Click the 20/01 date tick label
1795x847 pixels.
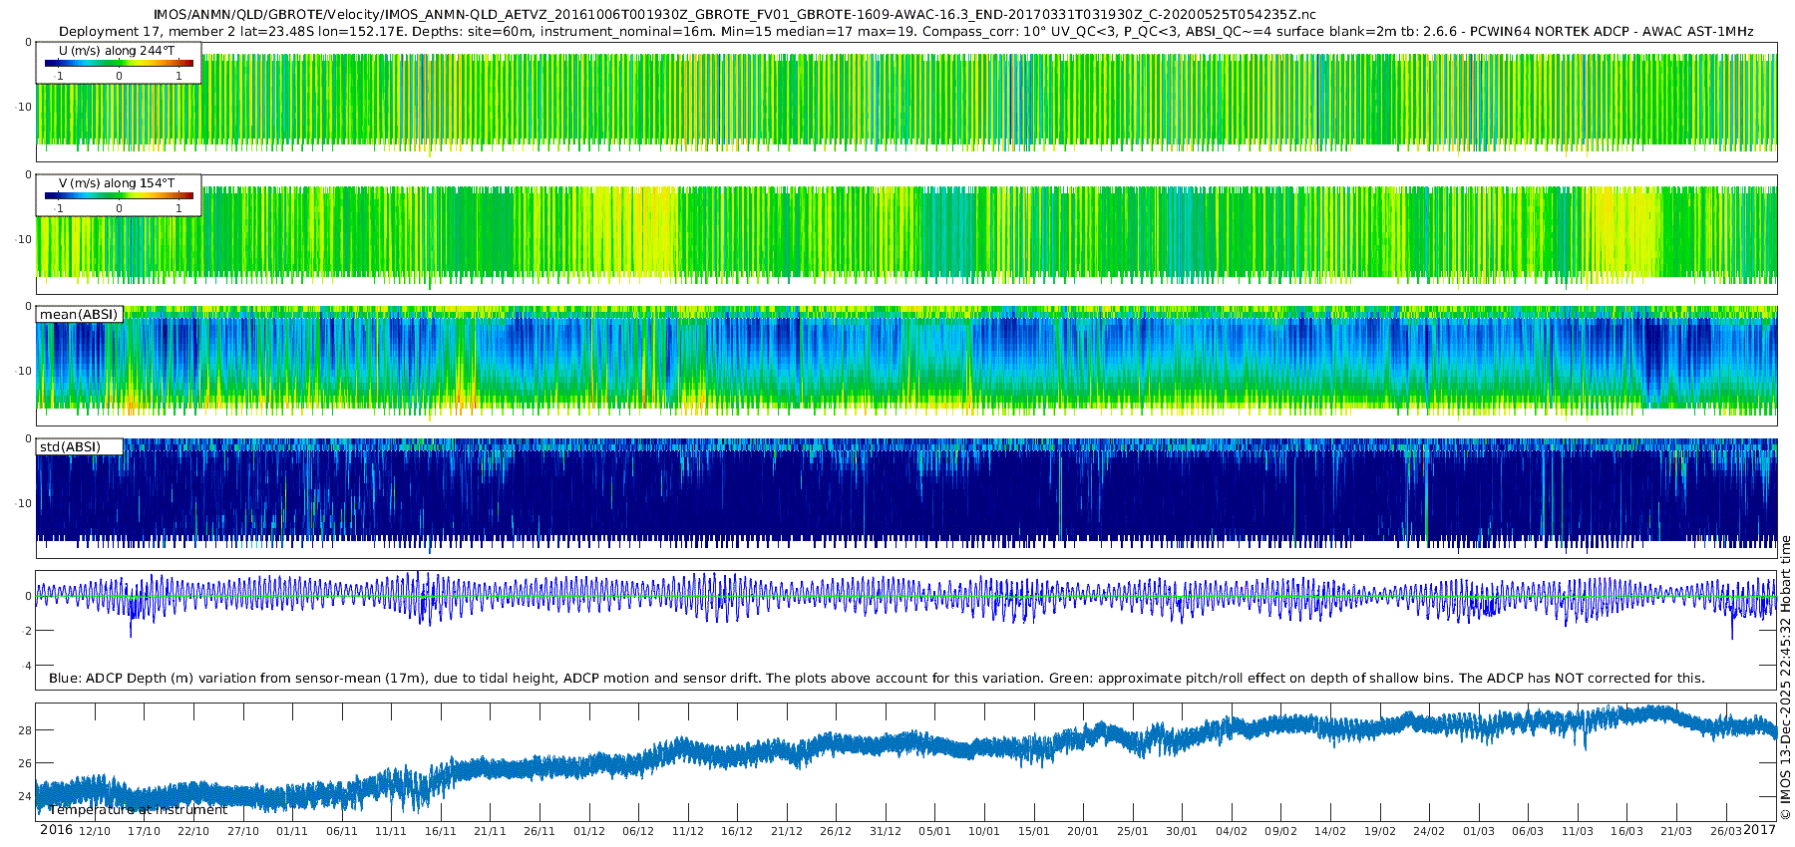click(1083, 831)
